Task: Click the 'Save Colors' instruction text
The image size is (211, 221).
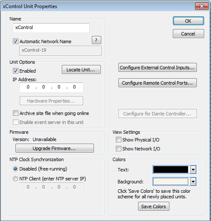Action: 154,194
